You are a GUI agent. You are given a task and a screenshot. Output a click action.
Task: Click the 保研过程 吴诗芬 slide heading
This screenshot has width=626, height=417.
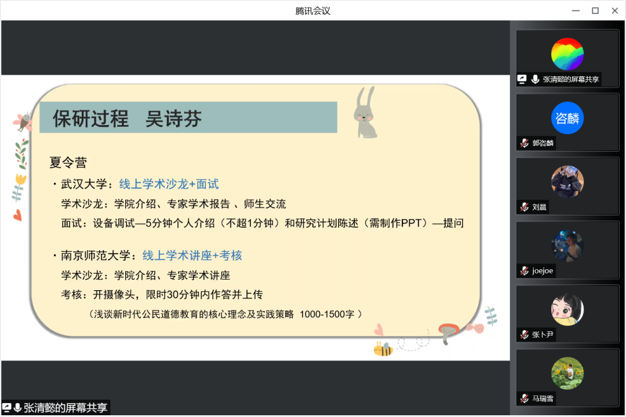(128, 118)
